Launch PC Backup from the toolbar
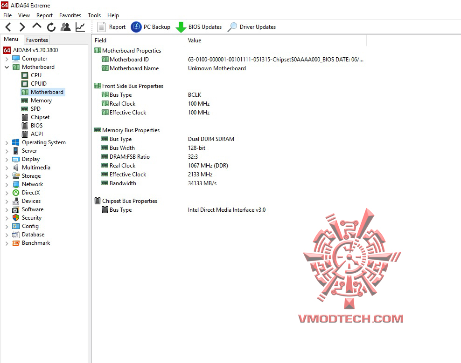Screen dimensions: 461x363 pos(151,27)
